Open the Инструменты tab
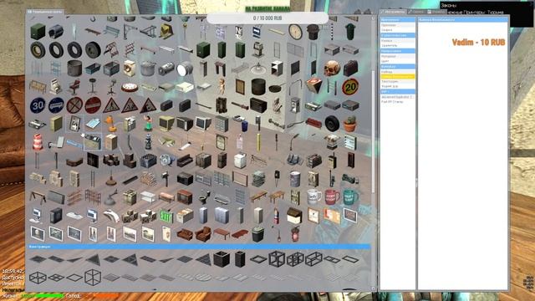 (394, 12)
